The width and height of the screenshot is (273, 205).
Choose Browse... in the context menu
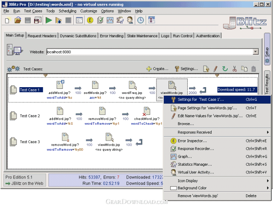click(x=217, y=123)
